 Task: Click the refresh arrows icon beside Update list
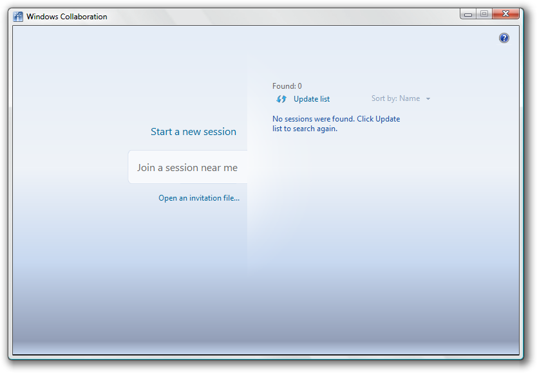281,99
